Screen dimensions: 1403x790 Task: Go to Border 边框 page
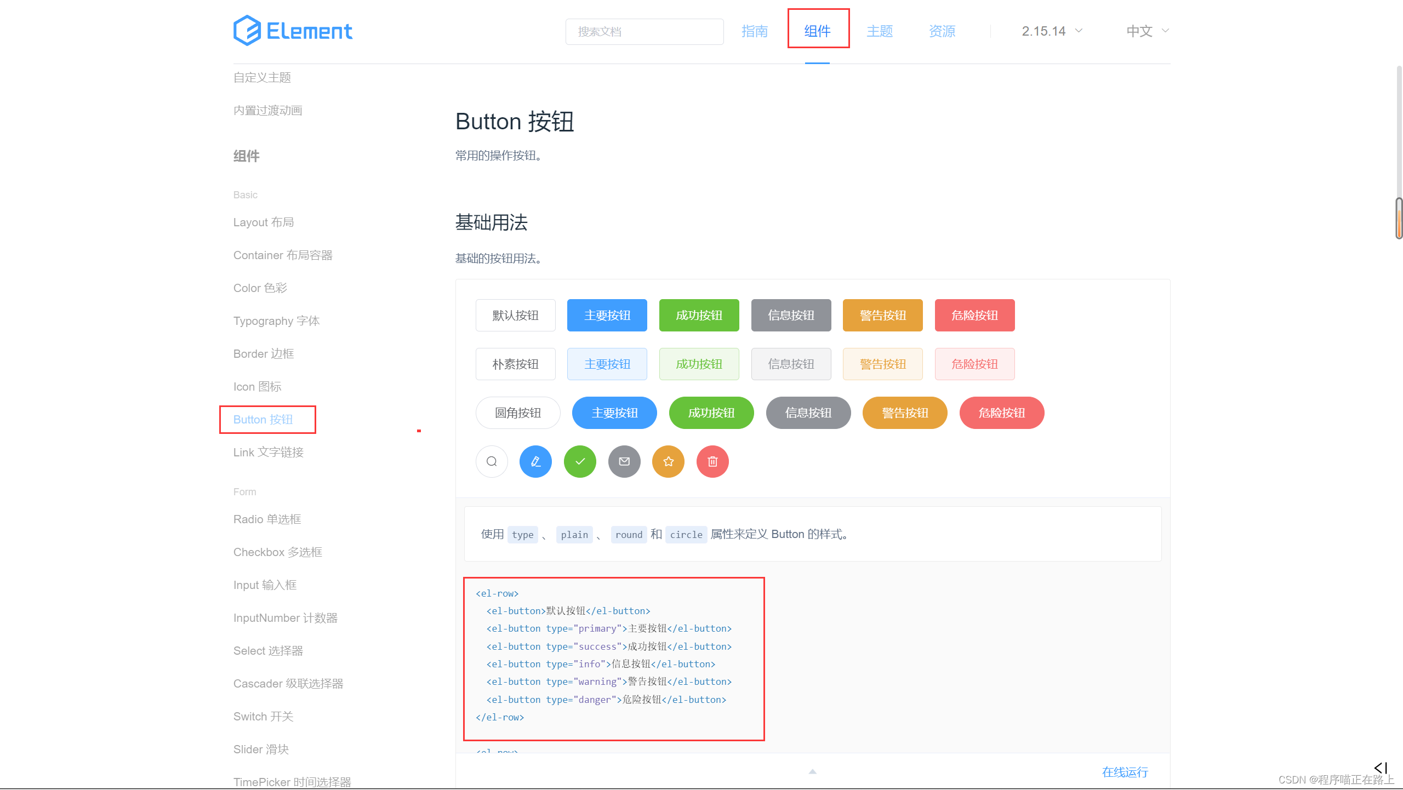point(264,353)
